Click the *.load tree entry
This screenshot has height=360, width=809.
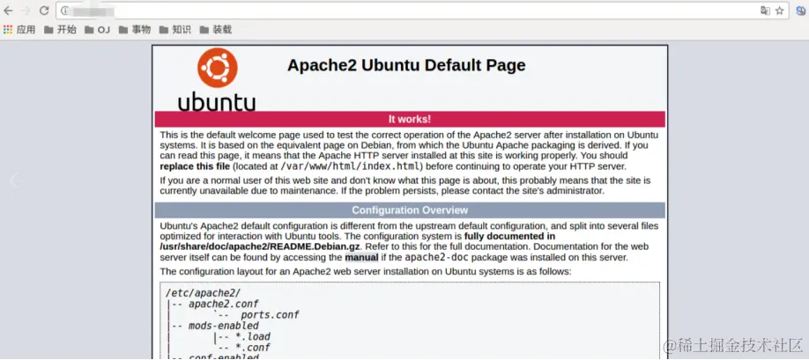(252, 337)
